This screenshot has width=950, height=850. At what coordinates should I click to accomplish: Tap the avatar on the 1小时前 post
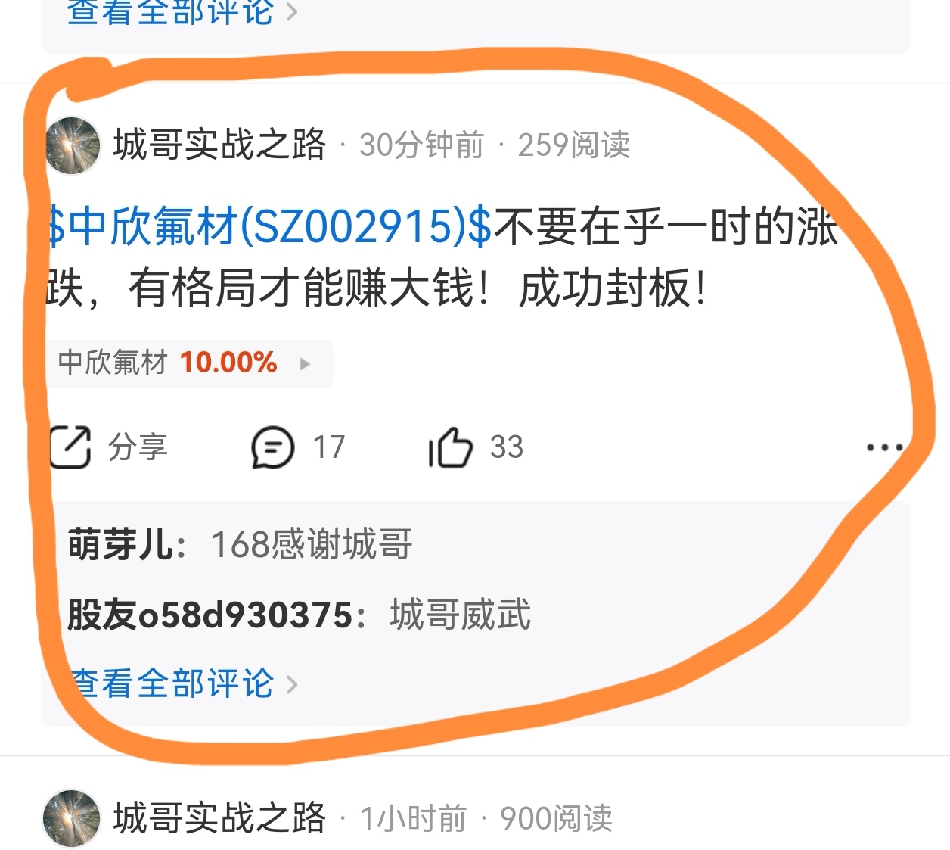tap(72, 818)
